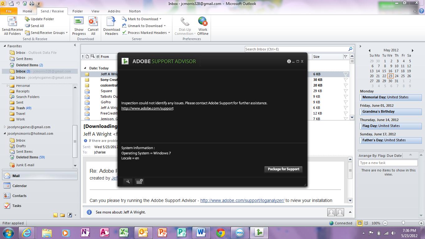Collapse the Favorites section

pos(5,46)
